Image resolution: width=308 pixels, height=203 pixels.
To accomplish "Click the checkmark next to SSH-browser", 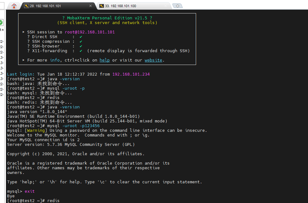I will click(x=81, y=46).
